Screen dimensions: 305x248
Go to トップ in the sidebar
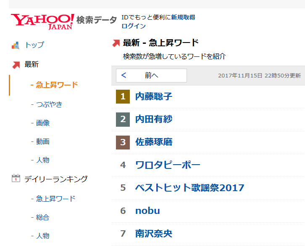tap(34, 45)
